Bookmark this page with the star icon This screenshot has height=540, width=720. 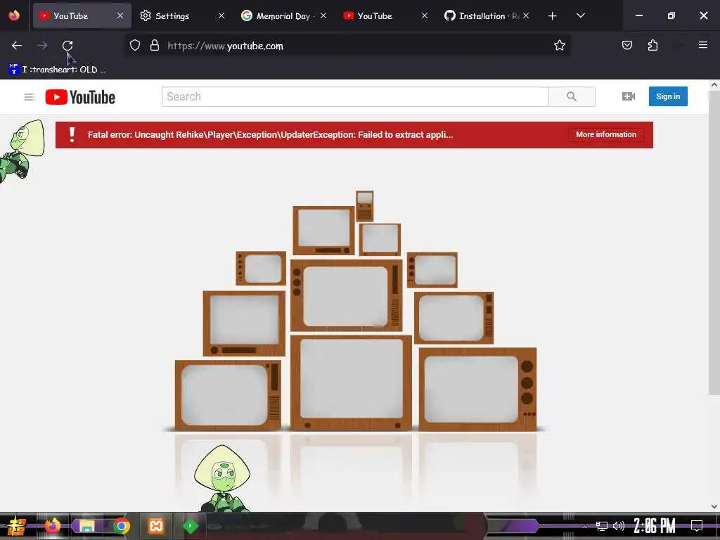559,46
